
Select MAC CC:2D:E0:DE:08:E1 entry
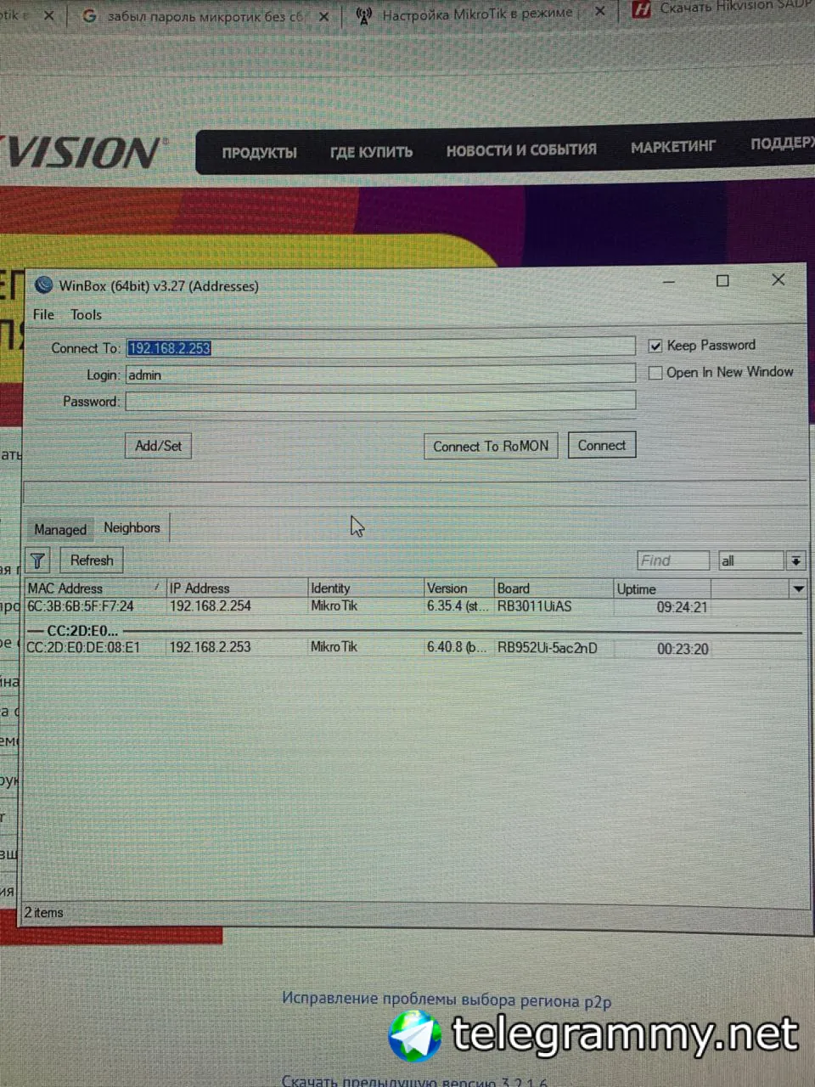[83, 647]
